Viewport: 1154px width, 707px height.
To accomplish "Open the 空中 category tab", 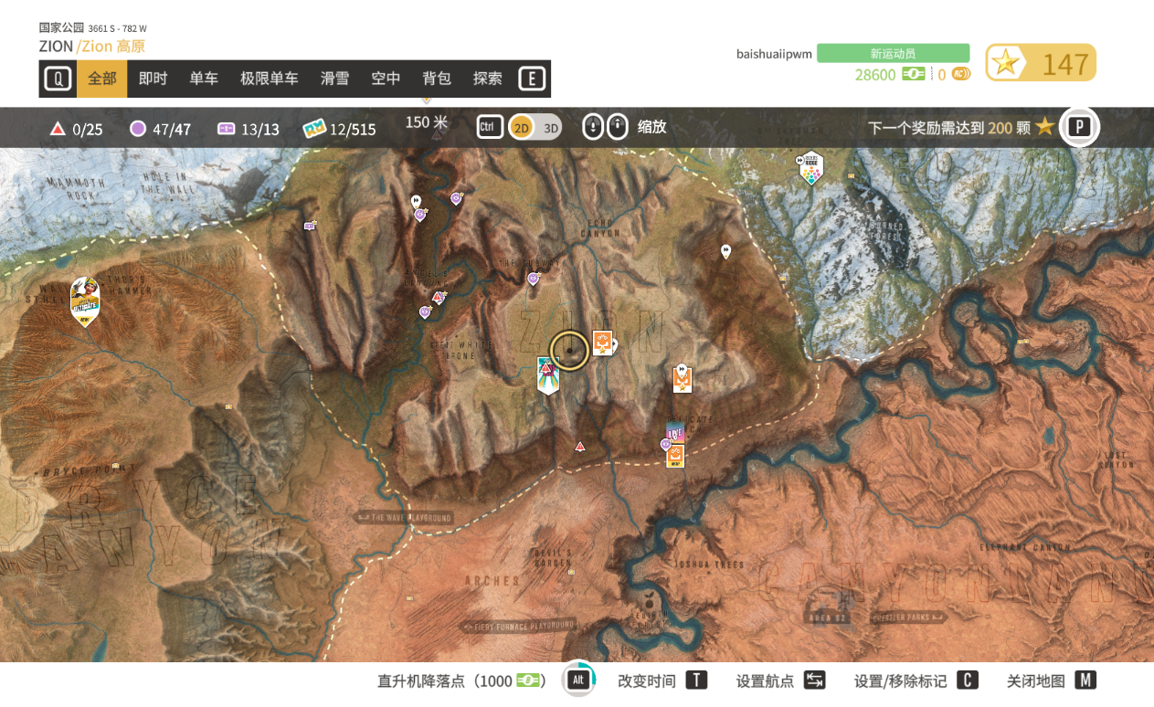I will point(386,79).
